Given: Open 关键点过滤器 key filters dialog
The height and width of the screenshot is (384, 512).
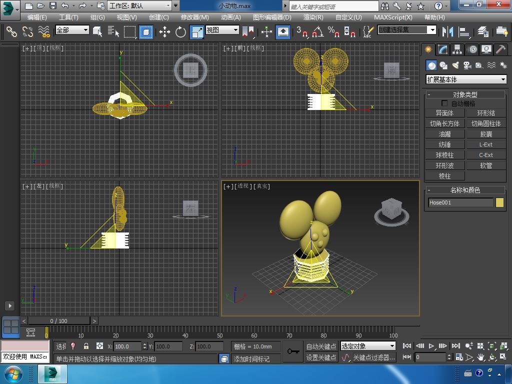Looking at the screenshot, I should click(x=374, y=357).
